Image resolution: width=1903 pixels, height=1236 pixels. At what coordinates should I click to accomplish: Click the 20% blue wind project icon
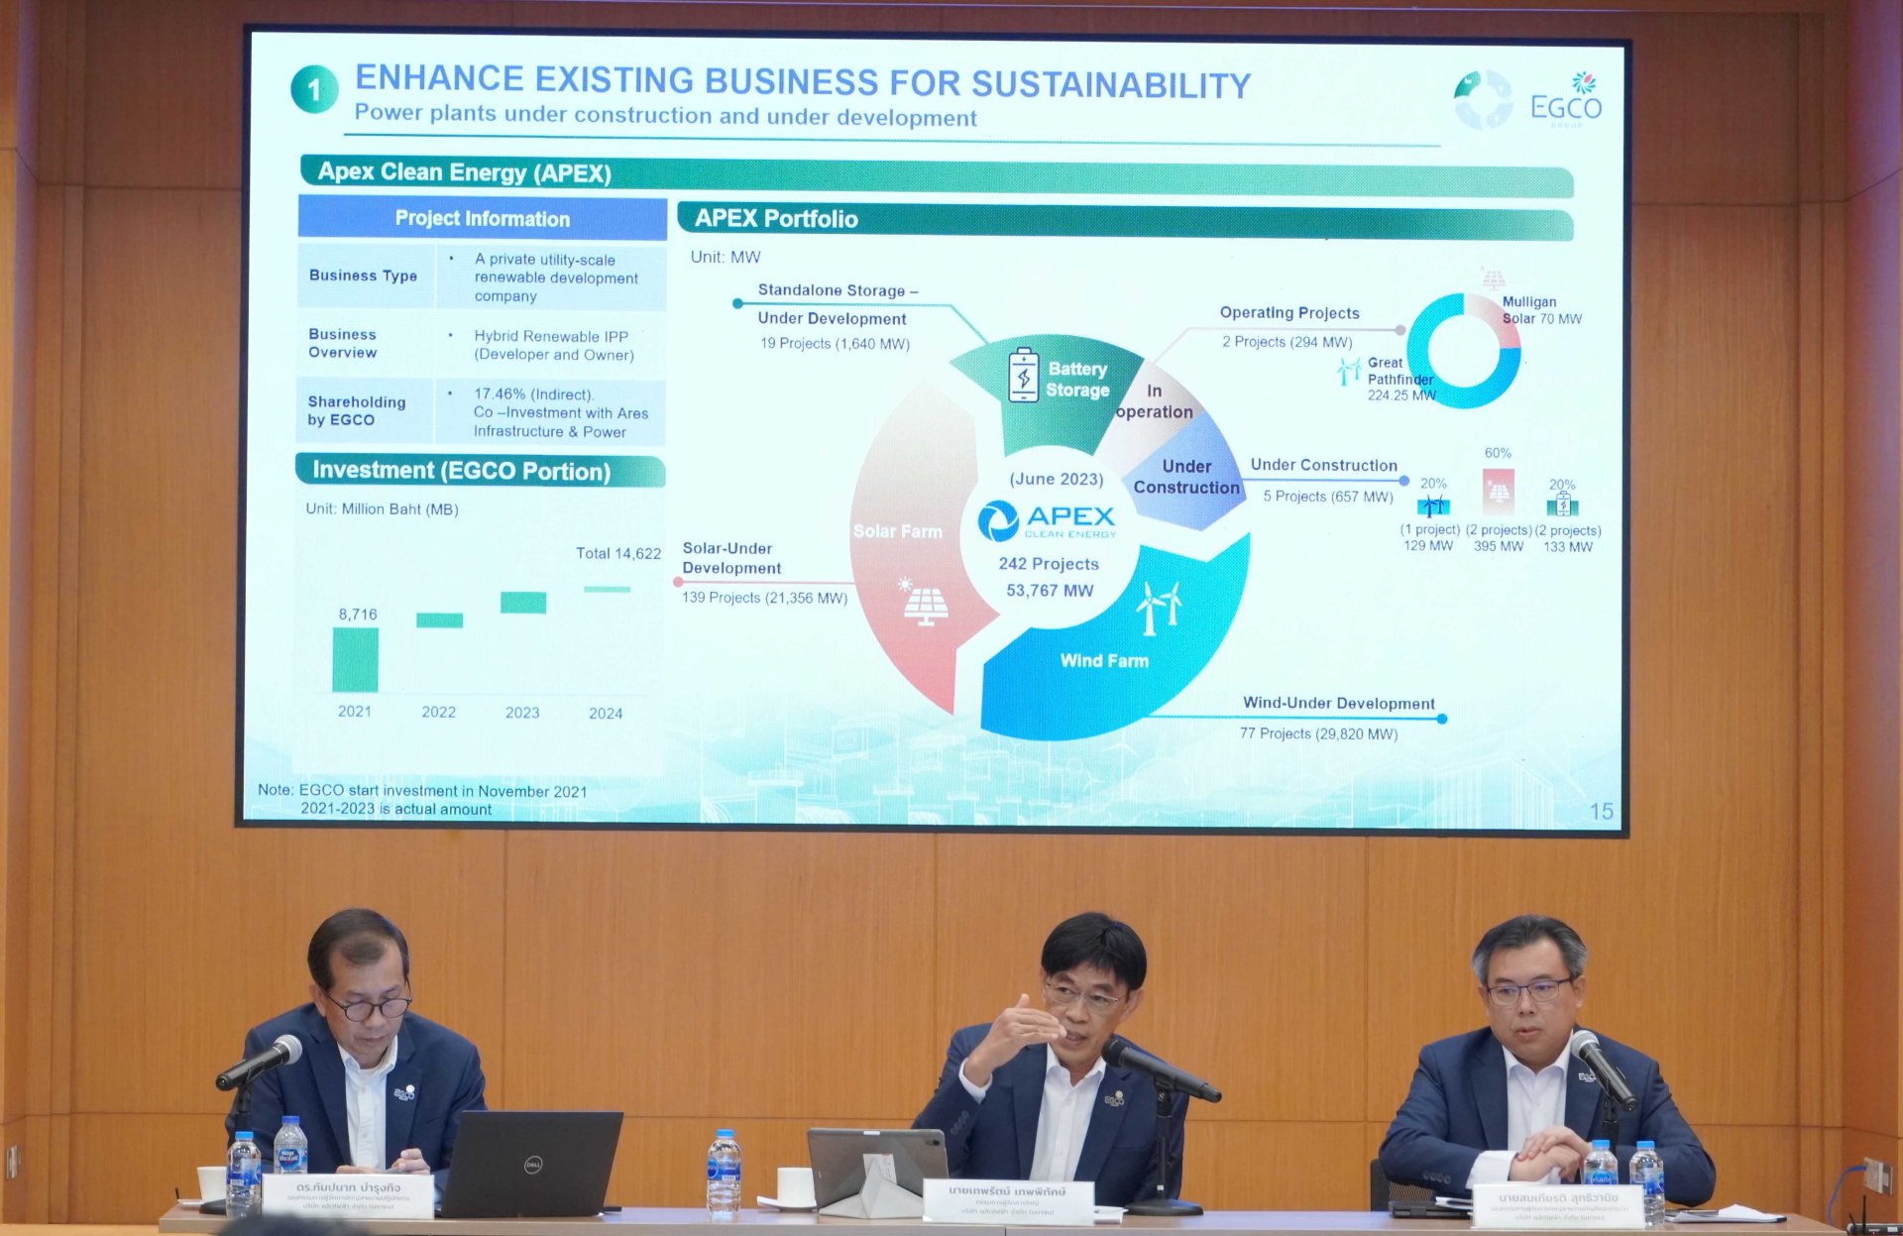point(1432,506)
